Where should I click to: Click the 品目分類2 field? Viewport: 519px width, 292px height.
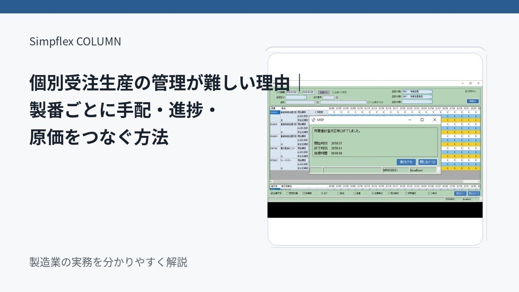coord(417,97)
